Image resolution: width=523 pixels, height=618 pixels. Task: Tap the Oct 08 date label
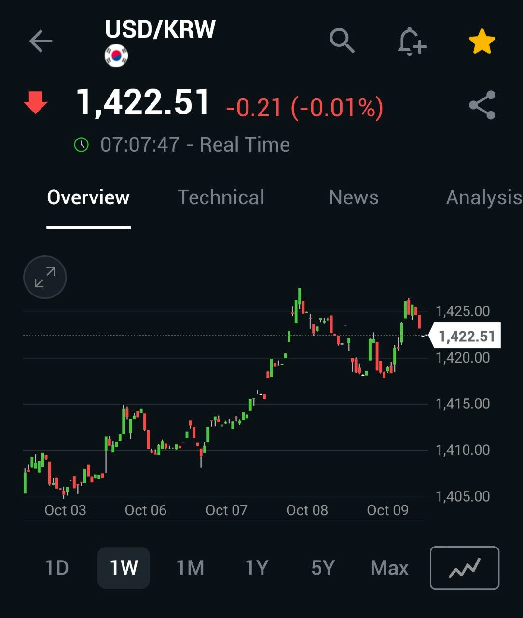[x=307, y=510]
